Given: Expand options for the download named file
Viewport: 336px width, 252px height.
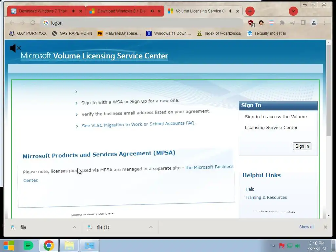Looking at the screenshot, I should pos(74,227).
